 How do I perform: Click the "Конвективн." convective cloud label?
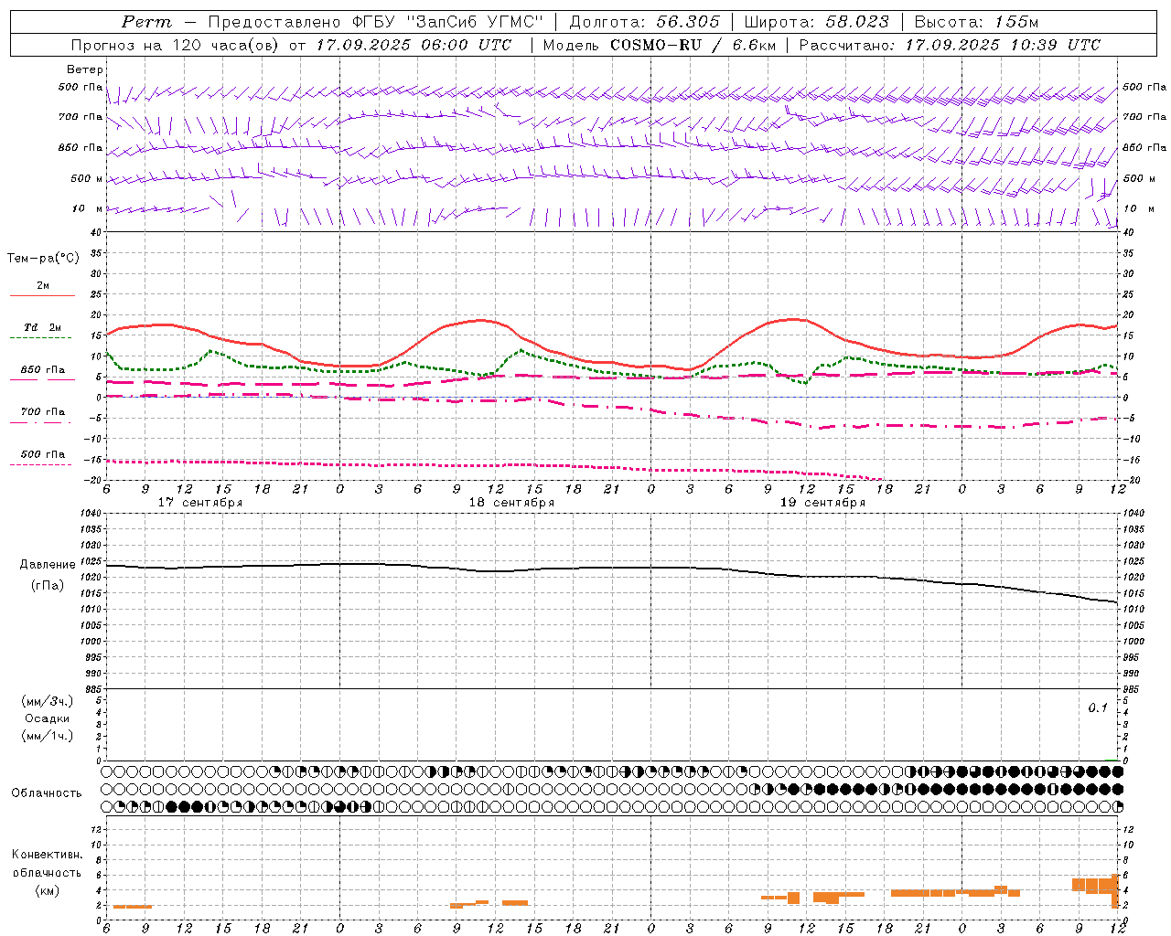coord(47,855)
